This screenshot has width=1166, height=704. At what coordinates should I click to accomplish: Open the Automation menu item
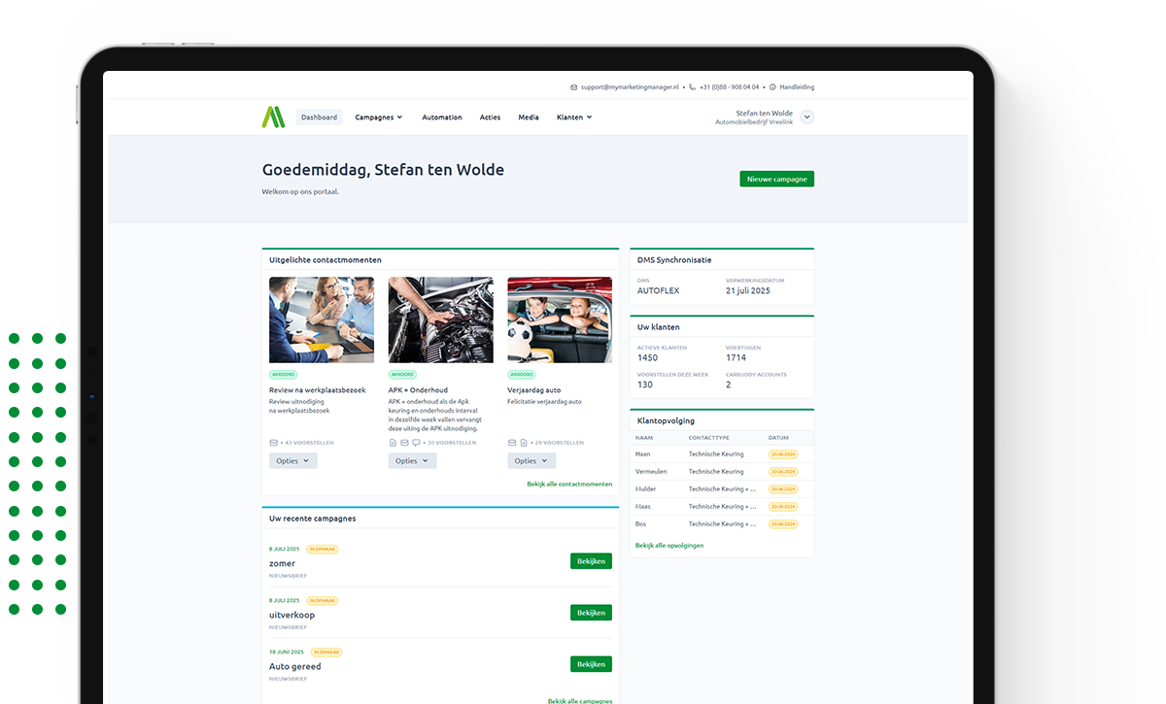442,117
